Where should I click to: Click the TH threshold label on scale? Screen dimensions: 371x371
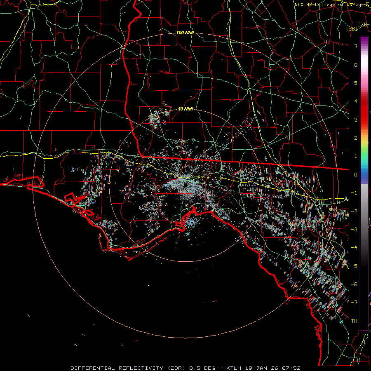[x=354, y=321]
